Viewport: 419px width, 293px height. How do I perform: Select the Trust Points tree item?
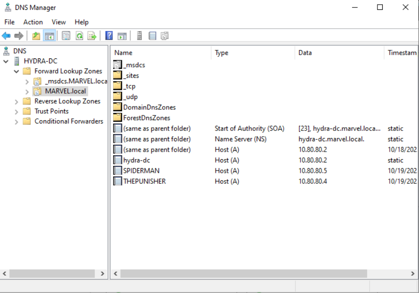coord(51,111)
